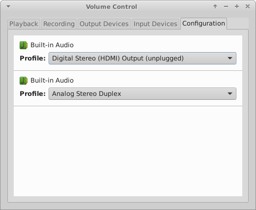
Task: Click the arrow on the Analog Stereo Duplex combo
Action: (230, 93)
